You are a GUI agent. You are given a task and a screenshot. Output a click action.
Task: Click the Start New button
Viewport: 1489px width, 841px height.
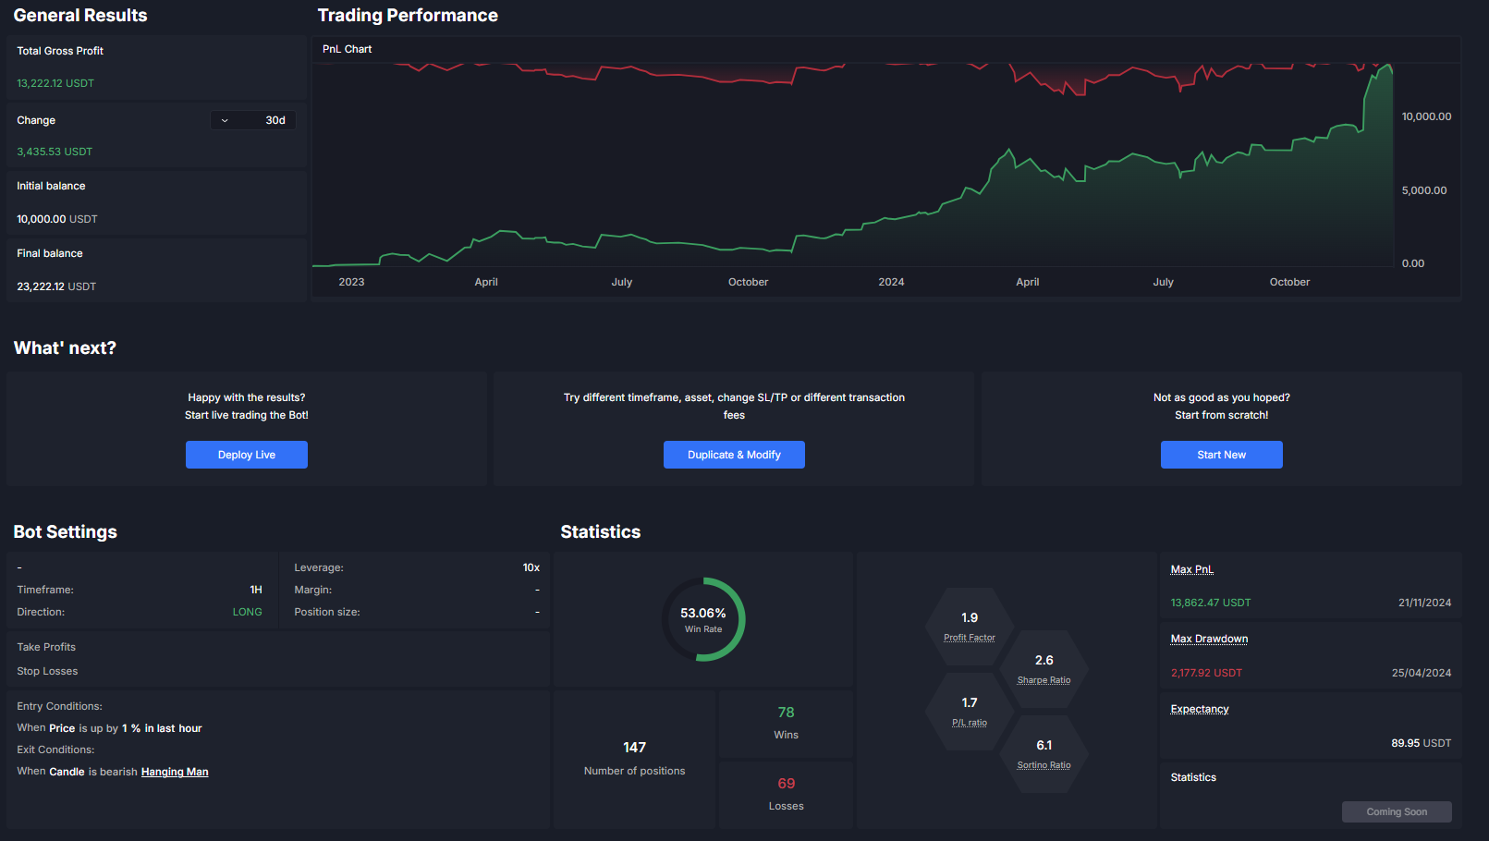click(x=1221, y=455)
